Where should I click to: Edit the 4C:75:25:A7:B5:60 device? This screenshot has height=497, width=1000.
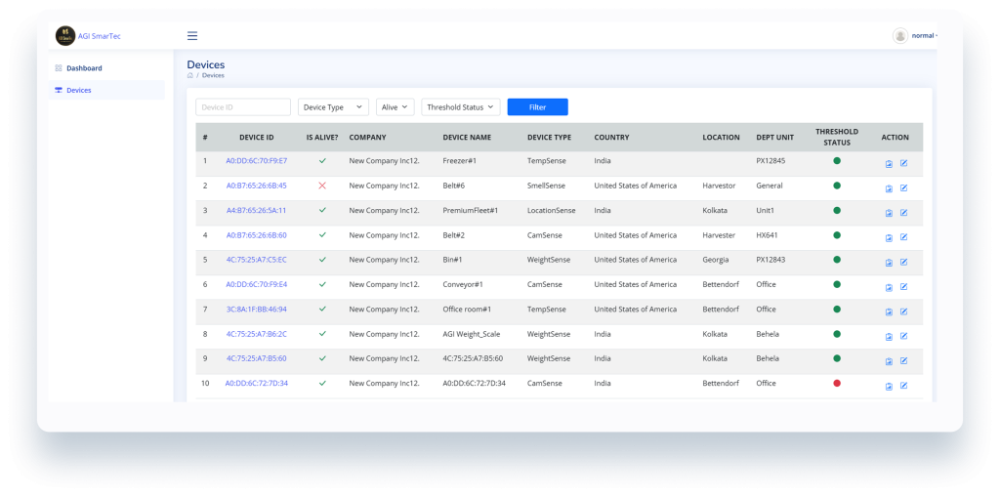(x=903, y=361)
